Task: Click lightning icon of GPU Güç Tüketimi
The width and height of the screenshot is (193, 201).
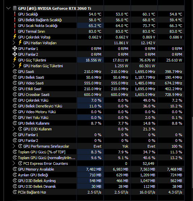Action: pyautogui.click(x=15, y=60)
